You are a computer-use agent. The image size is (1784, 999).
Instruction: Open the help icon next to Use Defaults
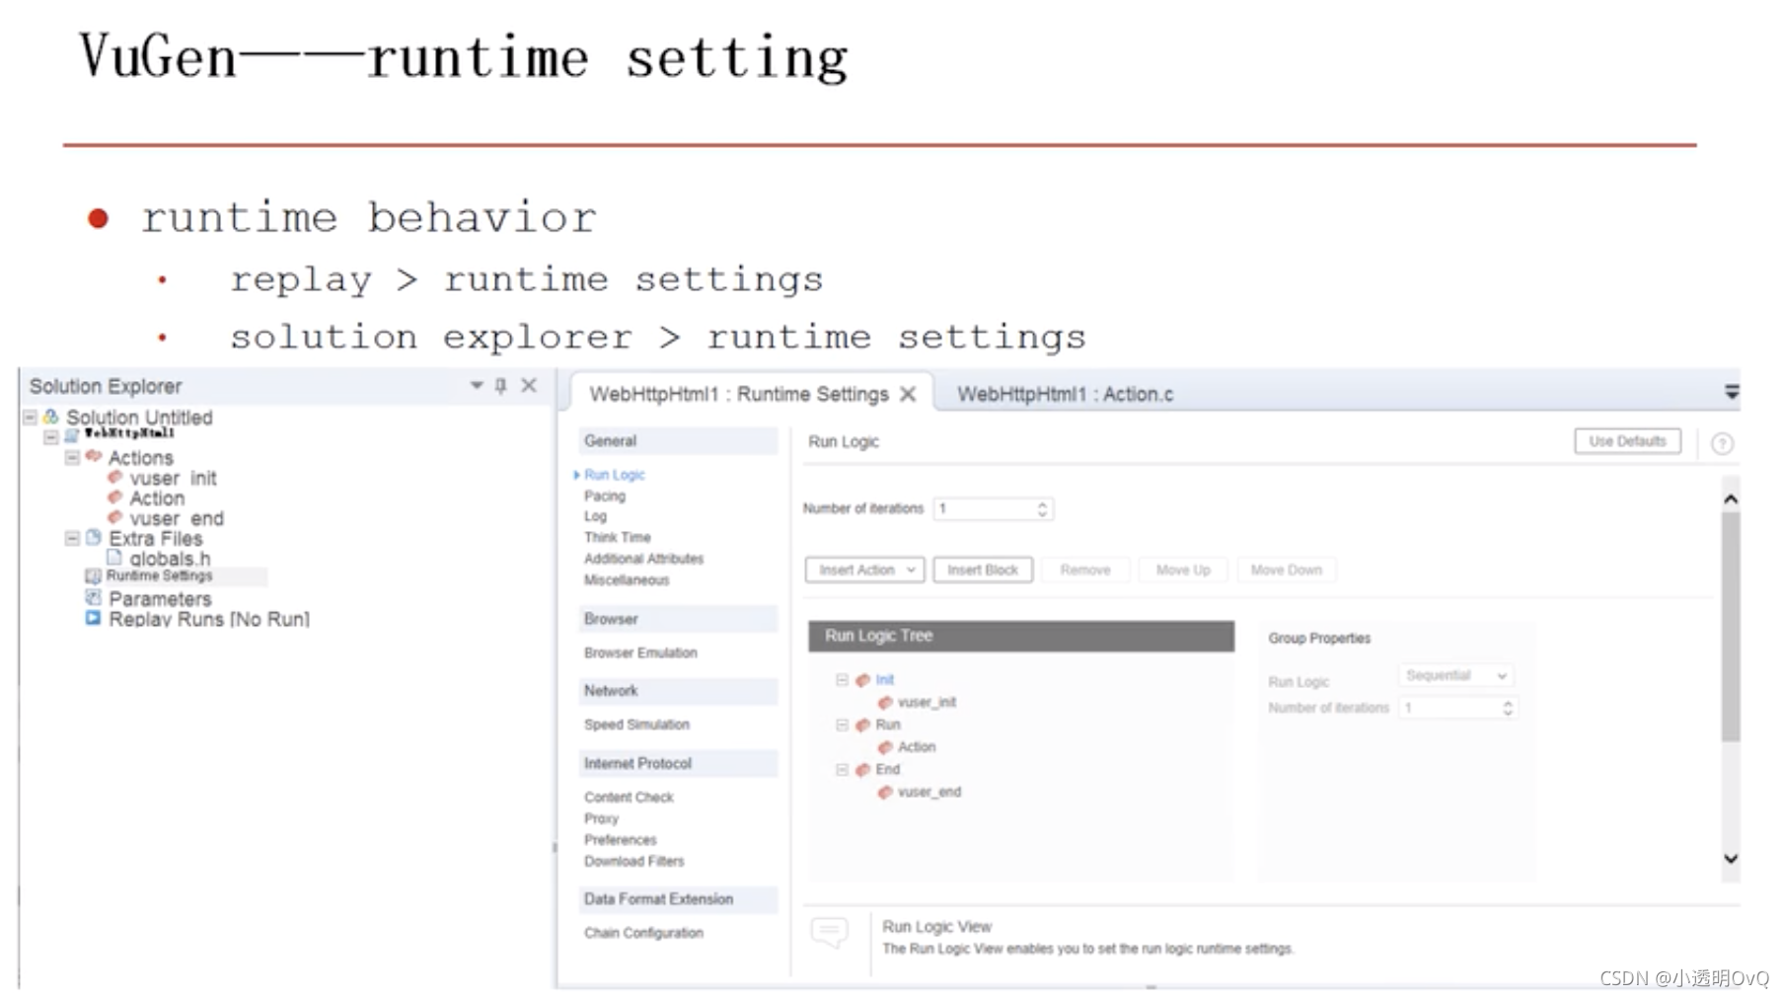point(1722,443)
